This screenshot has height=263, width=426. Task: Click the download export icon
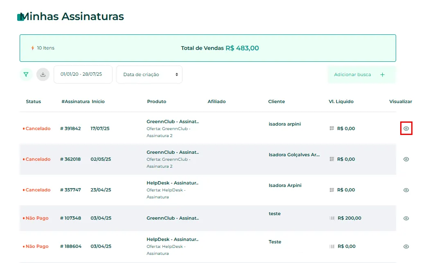(43, 74)
